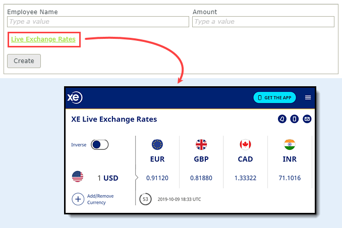This screenshot has height=228, width=342.
Task: Click the INR flag icon
Action: point(290,145)
